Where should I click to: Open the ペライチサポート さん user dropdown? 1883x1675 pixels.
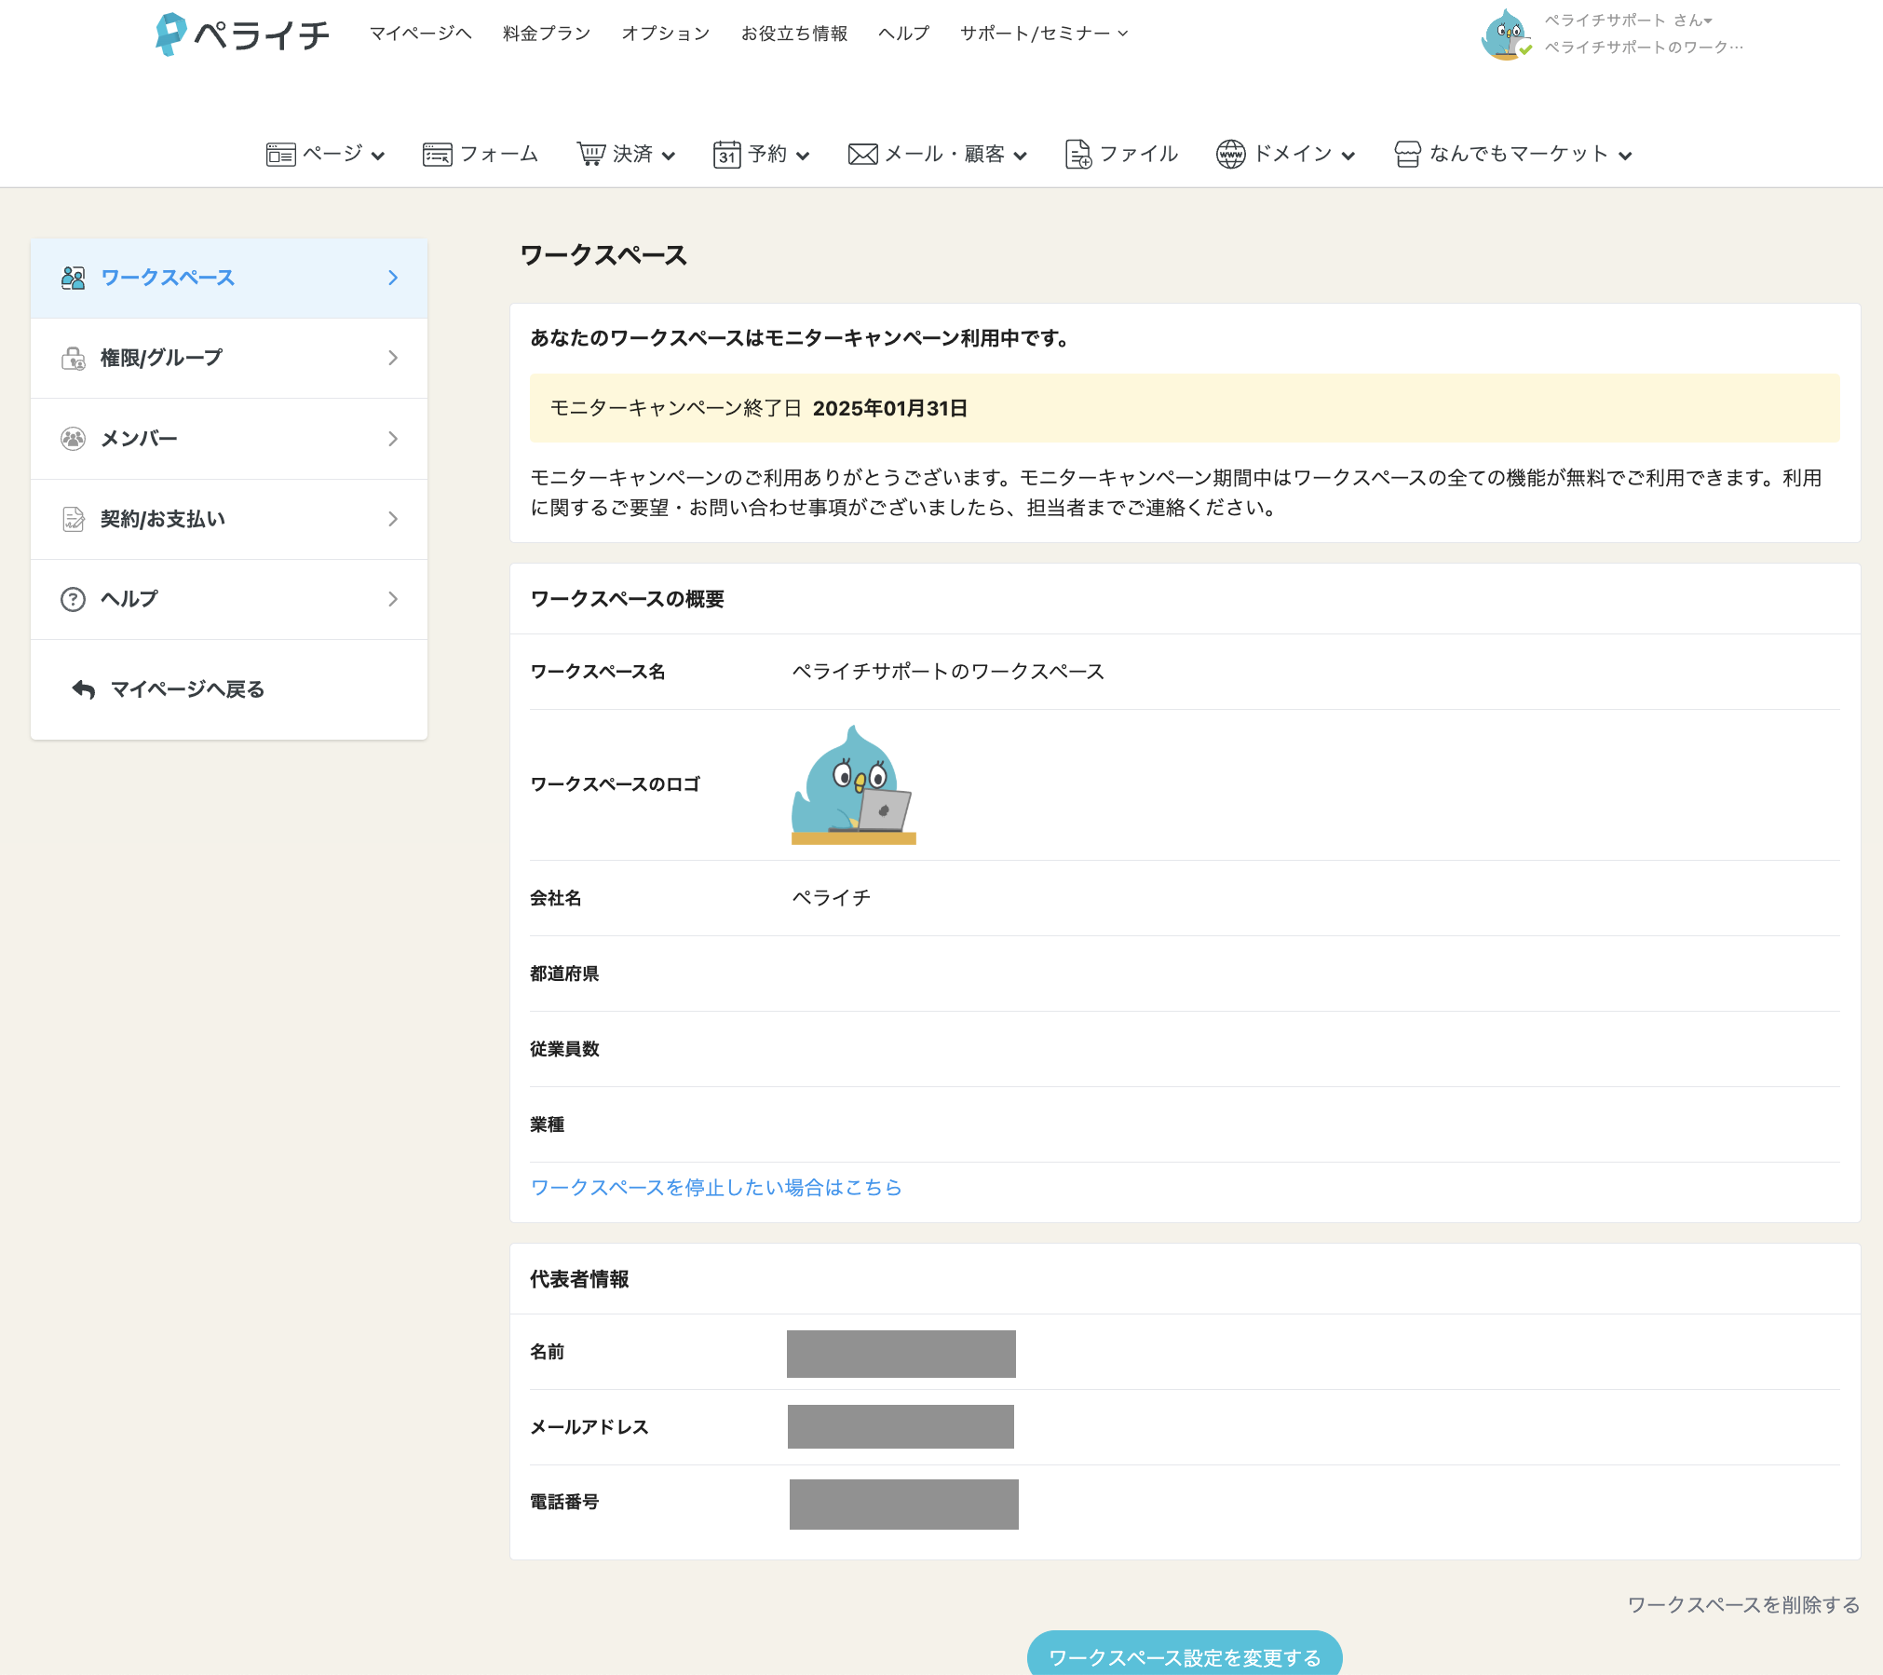[1628, 20]
